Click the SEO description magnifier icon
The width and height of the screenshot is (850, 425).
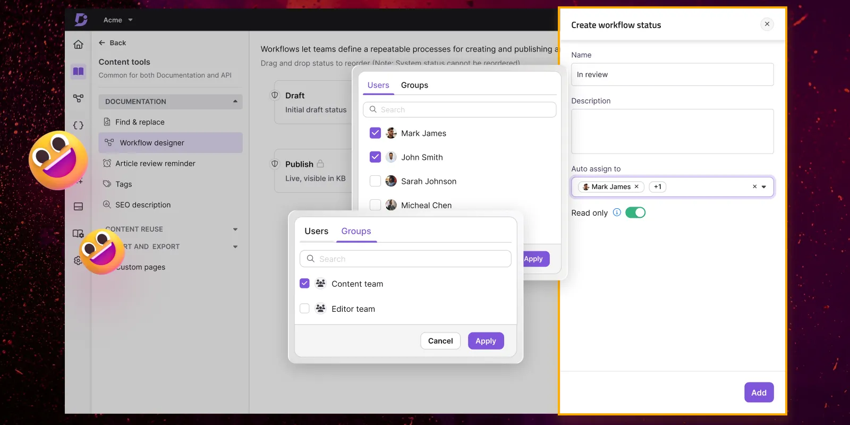coord(107,205)
